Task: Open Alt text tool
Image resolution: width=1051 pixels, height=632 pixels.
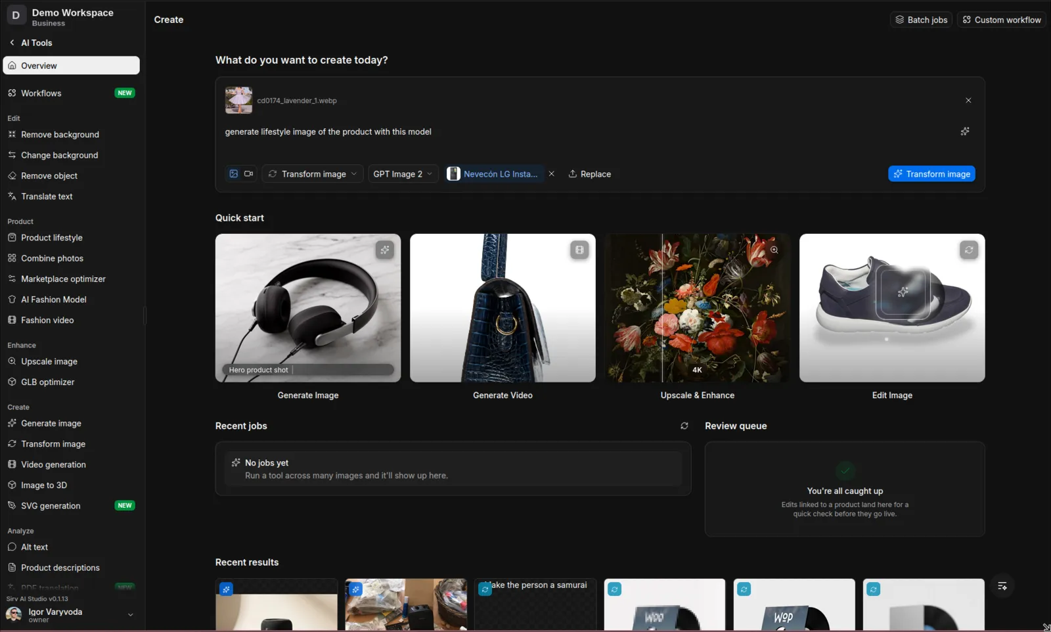Action: (71, 547)
